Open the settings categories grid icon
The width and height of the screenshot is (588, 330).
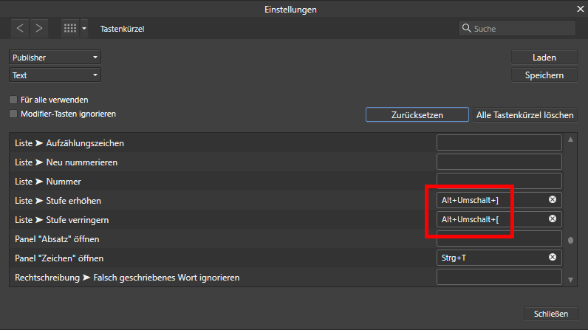[x=70, y=29]
